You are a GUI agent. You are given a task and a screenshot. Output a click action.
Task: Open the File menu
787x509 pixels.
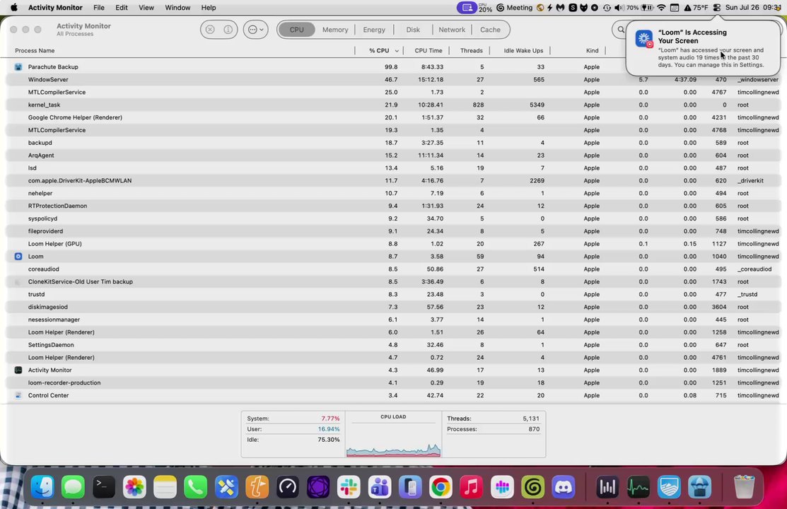click(x=99, y=8)
